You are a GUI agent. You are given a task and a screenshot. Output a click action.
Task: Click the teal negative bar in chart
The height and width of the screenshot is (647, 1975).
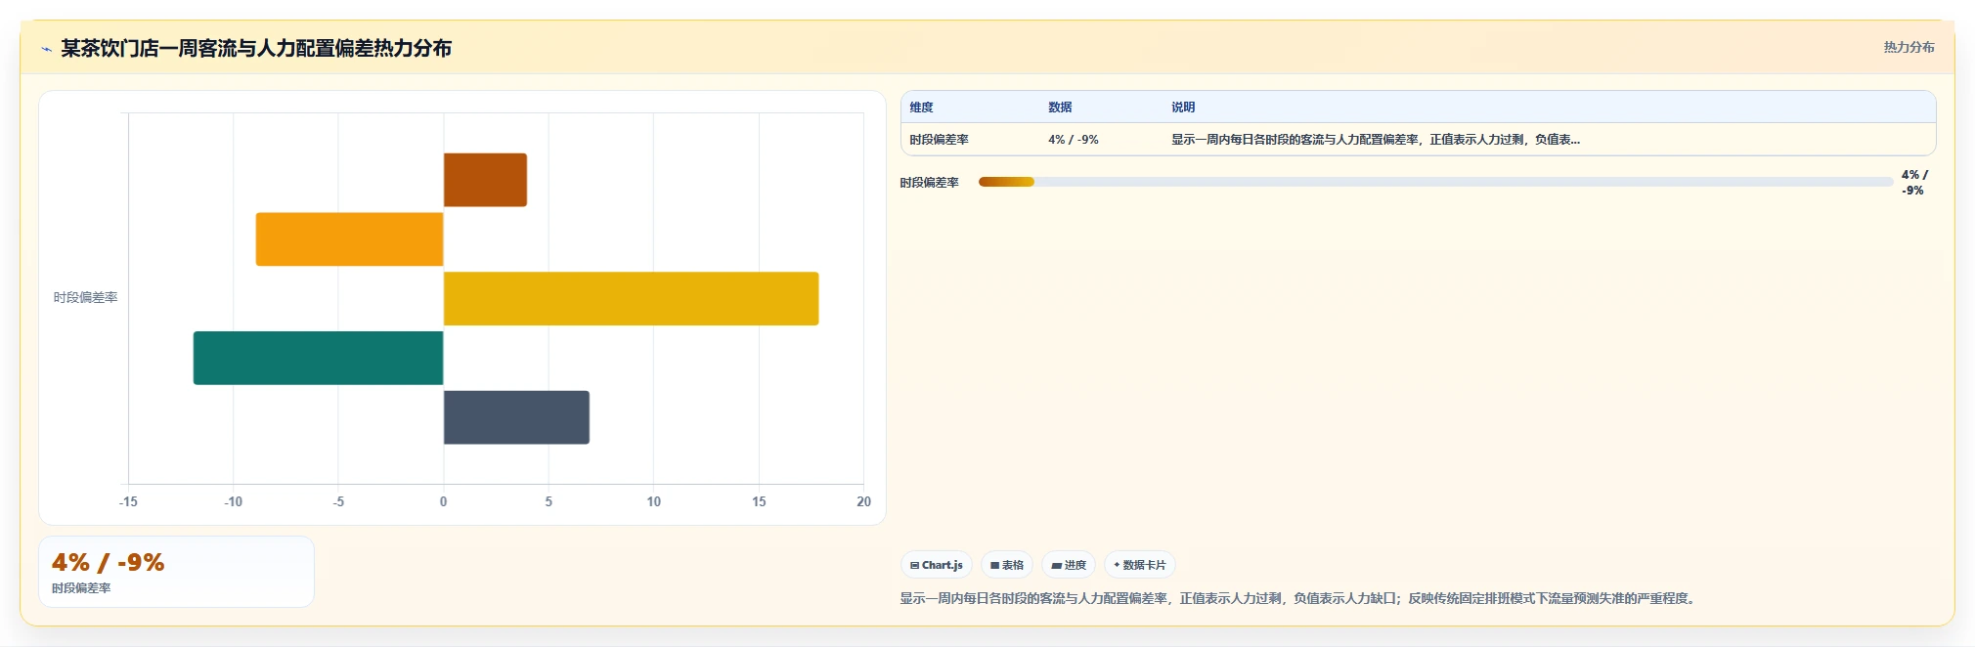tap(319, 358)
